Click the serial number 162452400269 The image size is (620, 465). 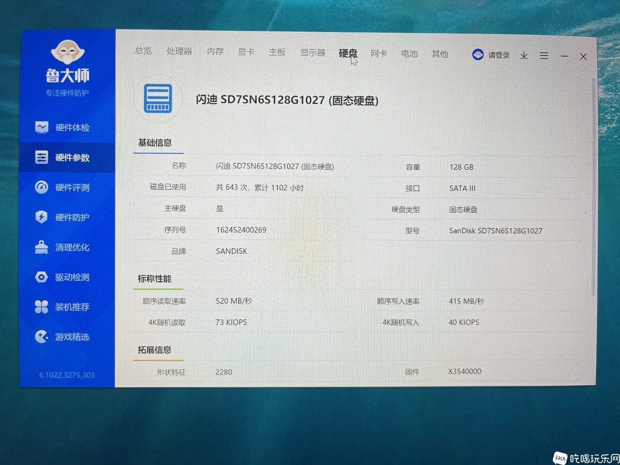click(241, 230)
